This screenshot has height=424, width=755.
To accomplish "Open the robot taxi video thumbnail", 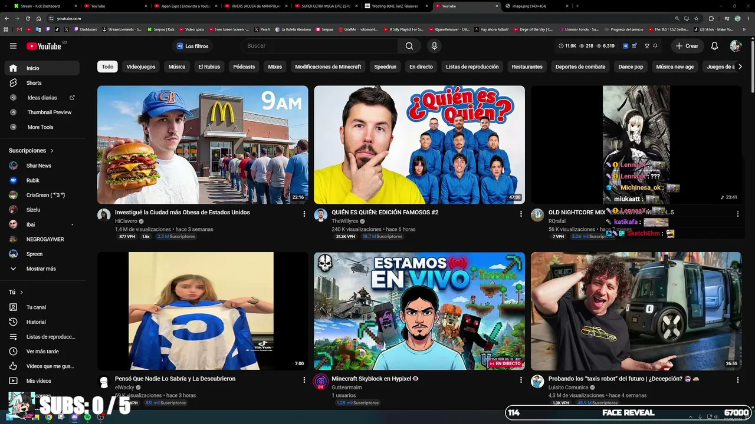I will 636,312.
